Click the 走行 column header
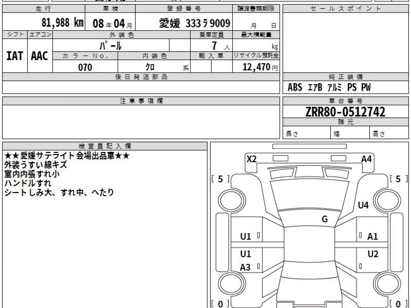The width and height of the screenshot is (411, 308). pos(43,9)
